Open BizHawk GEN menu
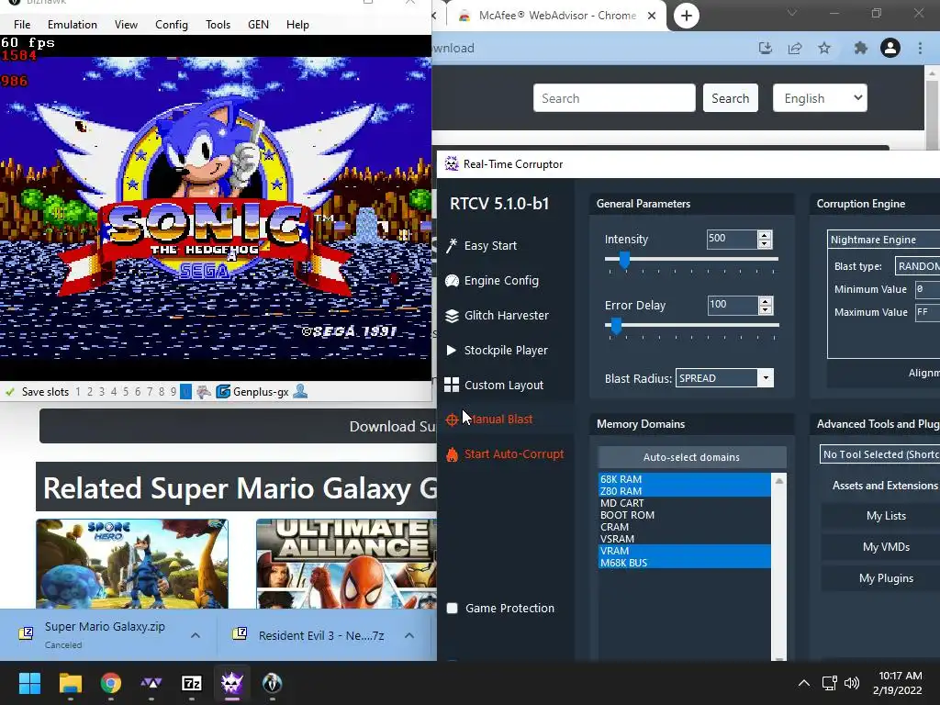 [258, 25]
